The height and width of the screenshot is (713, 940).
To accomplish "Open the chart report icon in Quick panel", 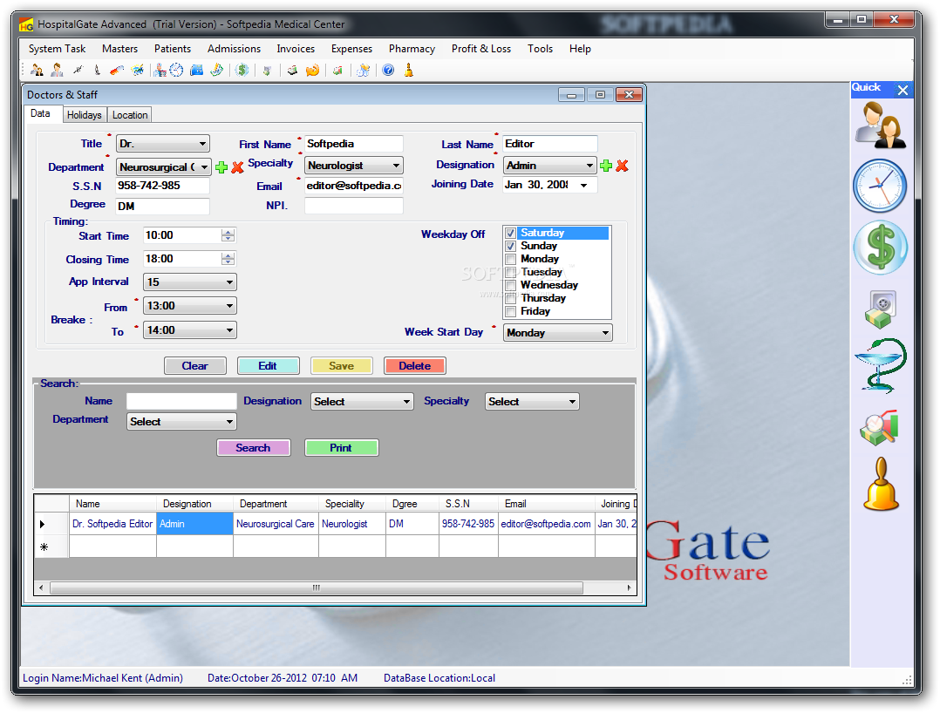I will (x=880, y=428).
